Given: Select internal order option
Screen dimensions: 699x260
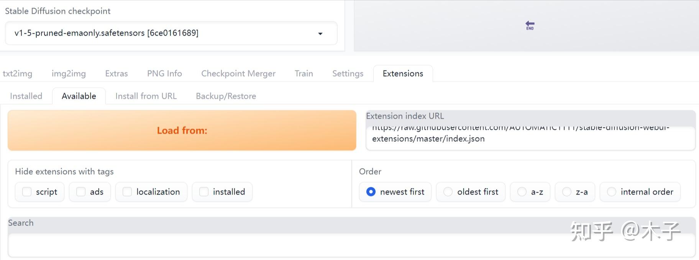Looking at the screenshot, I should 612,192.
